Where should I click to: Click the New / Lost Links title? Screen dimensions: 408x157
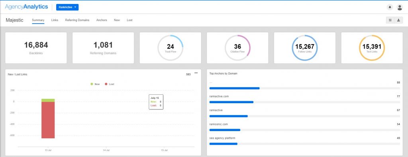click(18, 75)
